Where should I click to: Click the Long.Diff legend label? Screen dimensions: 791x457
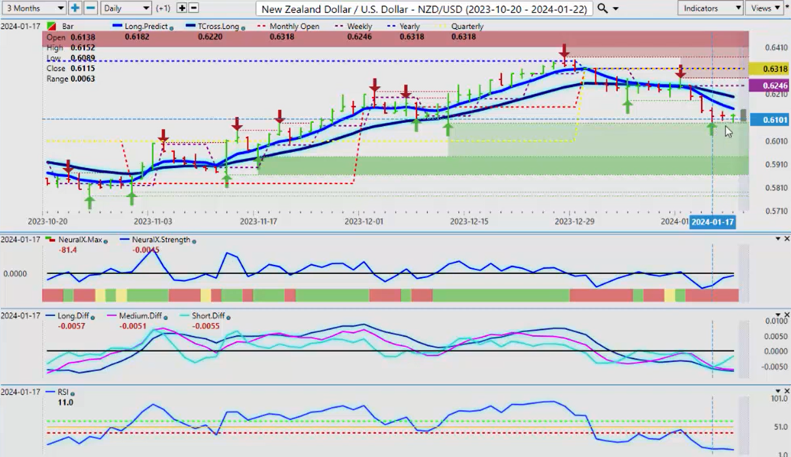pyautogui.click(x=73, y=316)
